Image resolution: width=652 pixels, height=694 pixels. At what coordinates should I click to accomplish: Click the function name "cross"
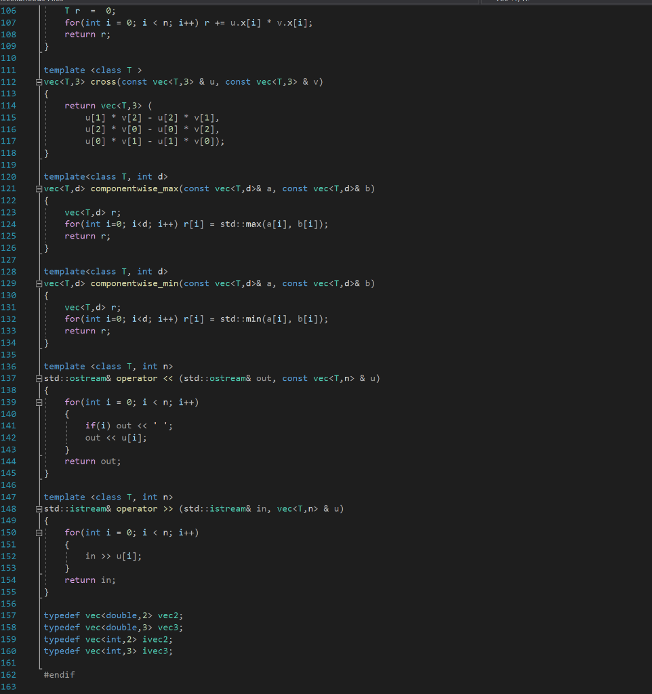click(x=103, y=82)
